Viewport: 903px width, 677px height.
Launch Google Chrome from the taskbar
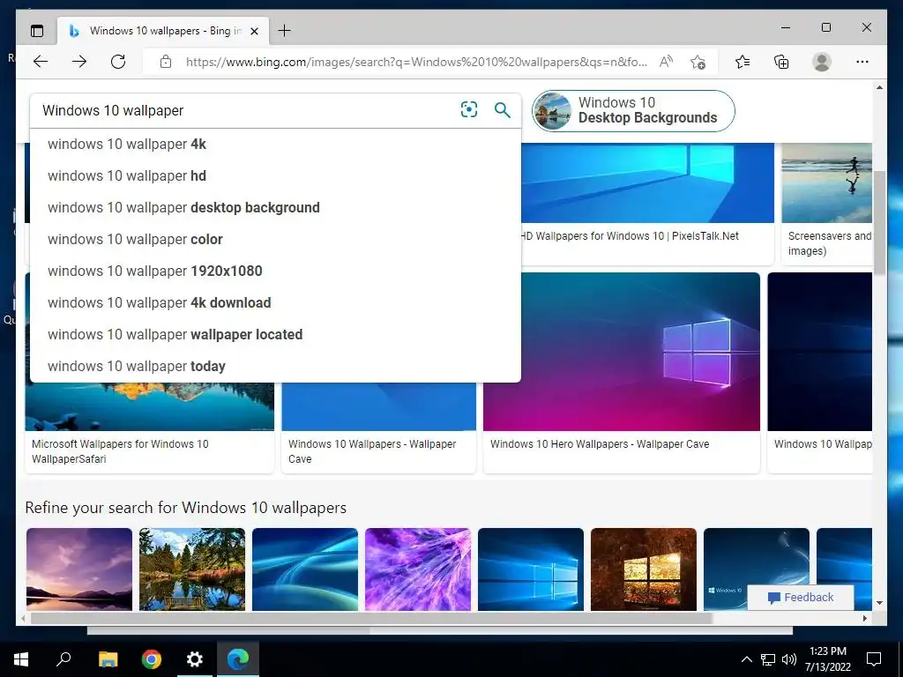pyautogui.click(x=152, y=659)
